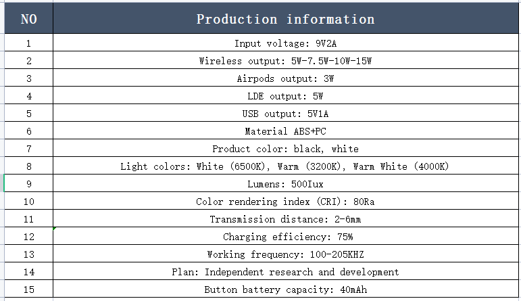The image size is (521, 301).
Task: Select the 'Working frequency: 100-205KHZ' cell
Action: tap(286, 254)
